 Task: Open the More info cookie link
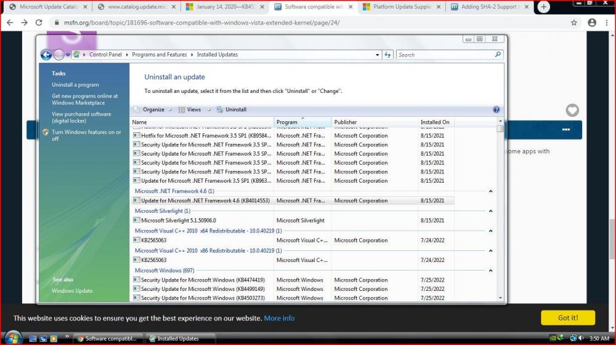(279, 318)
